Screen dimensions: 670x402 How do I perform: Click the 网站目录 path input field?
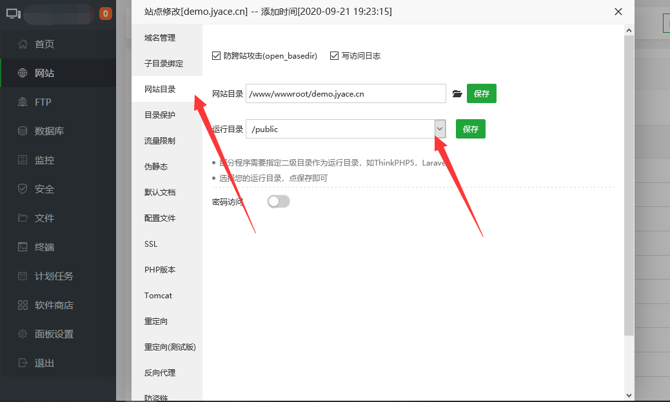pyautogui.click(x=346, y=93)
